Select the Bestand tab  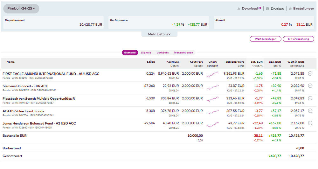click(130, 53)
